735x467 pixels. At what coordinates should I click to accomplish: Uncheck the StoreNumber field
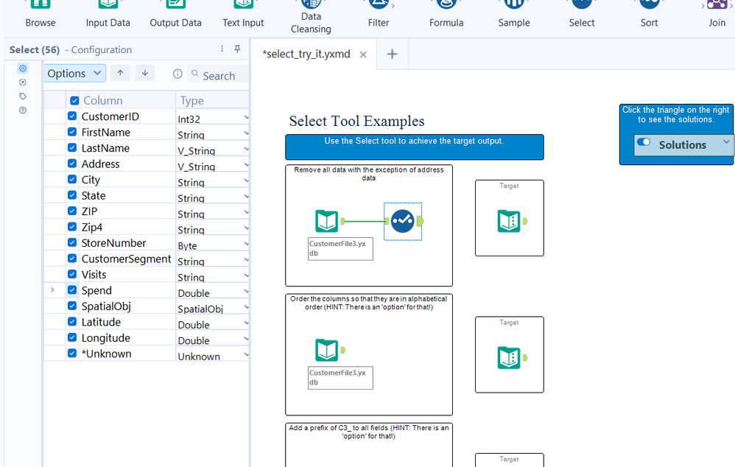[72, 242]
